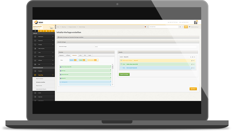This screenshot has height=132, width=232.
Task: Click the German flag language icon
Action: pos(145,27)
